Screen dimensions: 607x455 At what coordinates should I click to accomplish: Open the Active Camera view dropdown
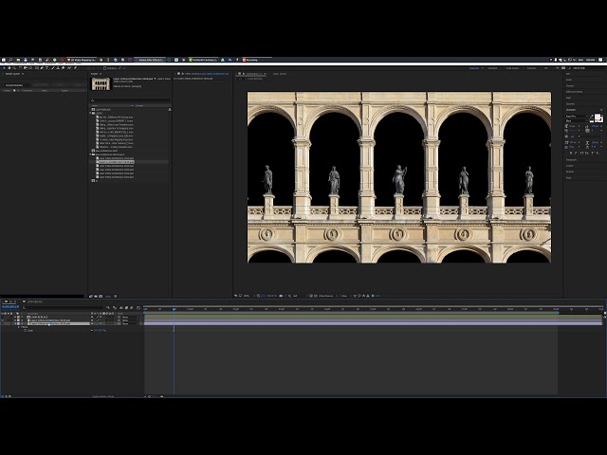click(326, 296)
